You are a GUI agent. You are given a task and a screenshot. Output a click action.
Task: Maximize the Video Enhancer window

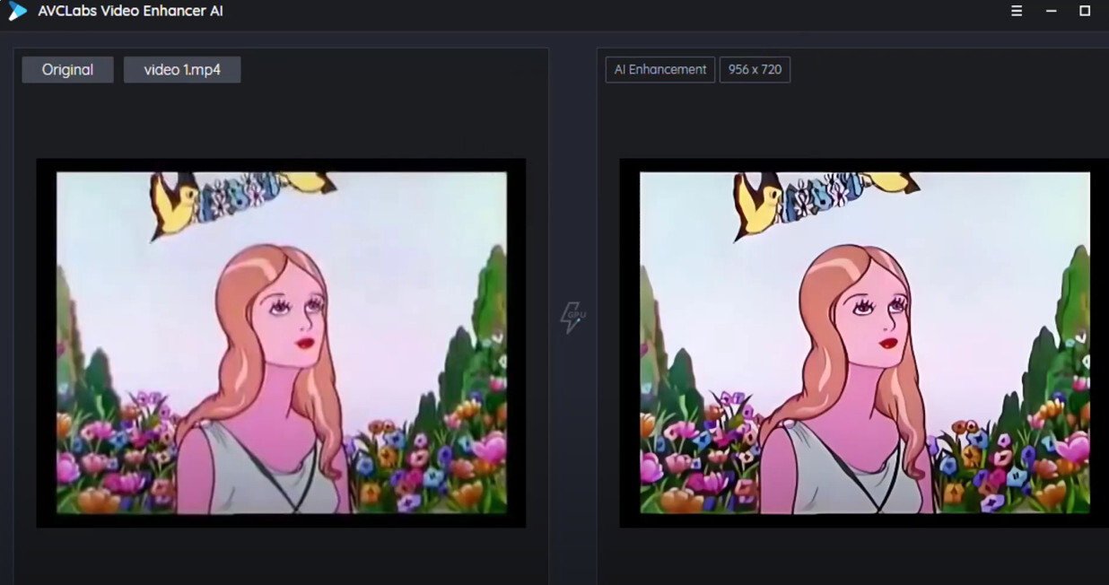click(1085, 12)
